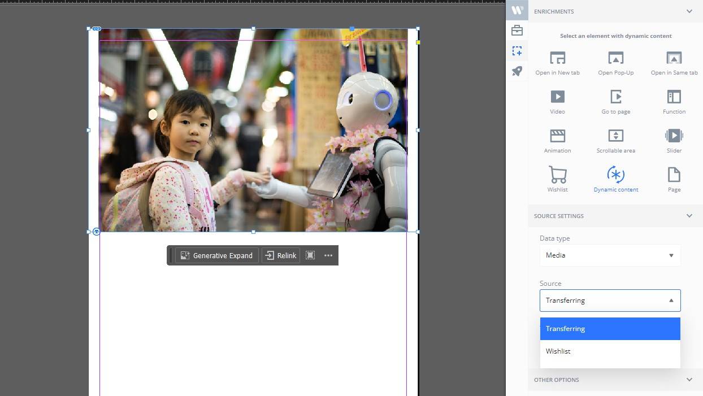Open the rocket icon sidebar tab
Screen dimensions: 703x396
(517, 71)
